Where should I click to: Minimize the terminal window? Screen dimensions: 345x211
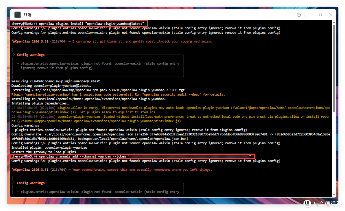pyautogui.click(x=310, y=15)
